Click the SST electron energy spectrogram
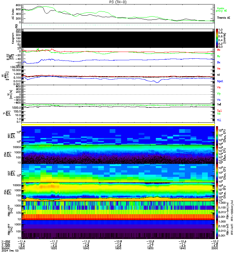The width and height of the screenshot is (239, 255). click(118, 173)
